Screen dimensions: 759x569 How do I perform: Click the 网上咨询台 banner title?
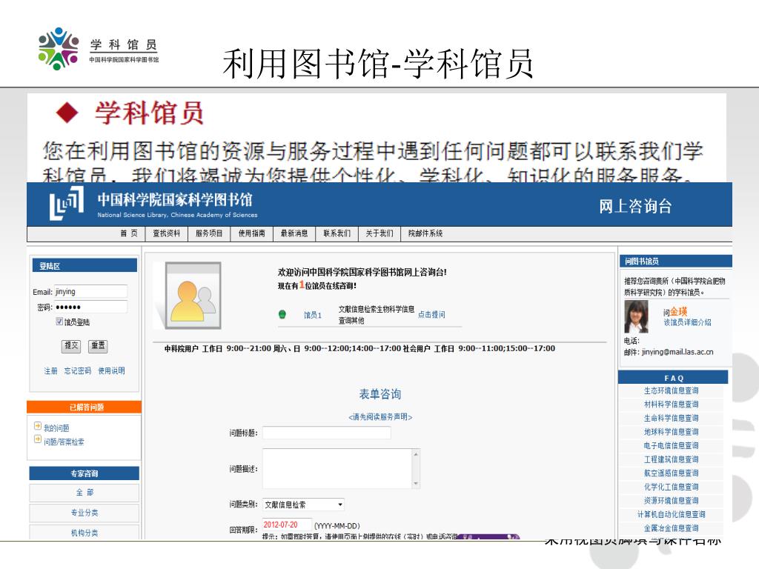click(x=635, y=206)
